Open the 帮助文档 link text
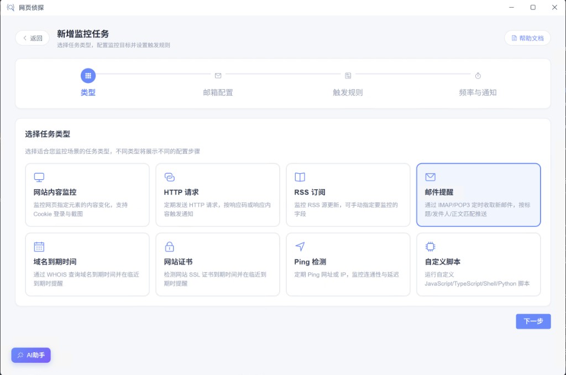 point(531,38)
